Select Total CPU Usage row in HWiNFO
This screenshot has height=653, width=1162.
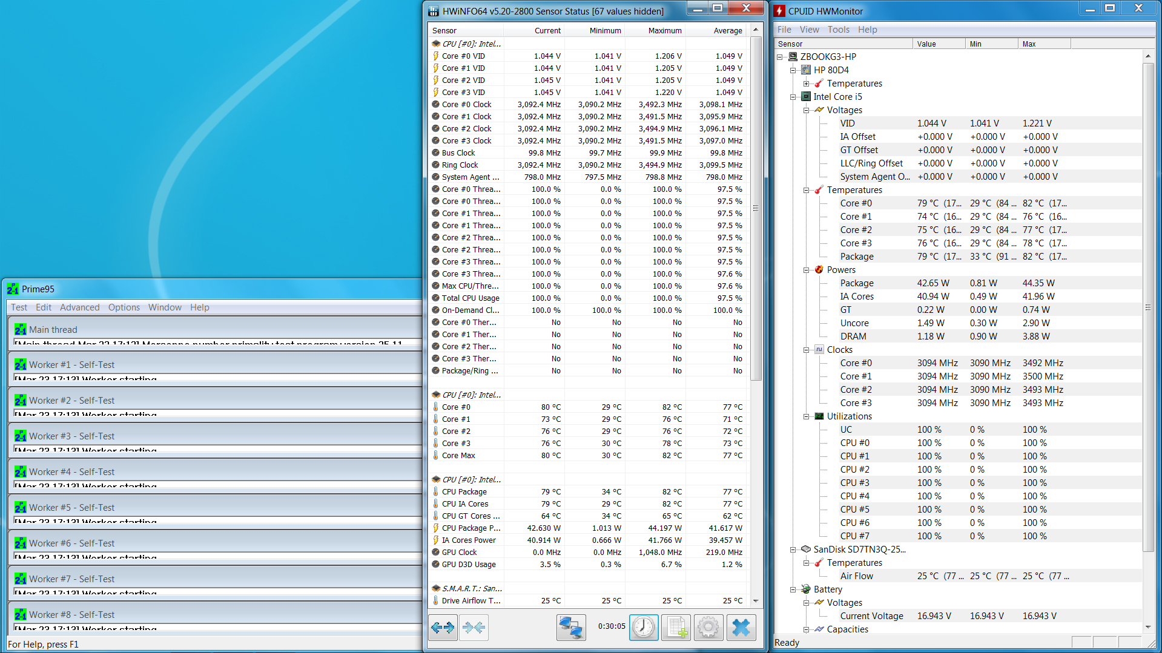[x=588, y=298]
